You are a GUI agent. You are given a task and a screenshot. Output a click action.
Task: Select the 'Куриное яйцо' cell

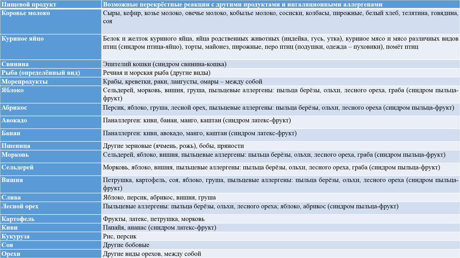[x=51, y=47]
